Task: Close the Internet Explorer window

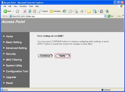Action: click(122, 2)
